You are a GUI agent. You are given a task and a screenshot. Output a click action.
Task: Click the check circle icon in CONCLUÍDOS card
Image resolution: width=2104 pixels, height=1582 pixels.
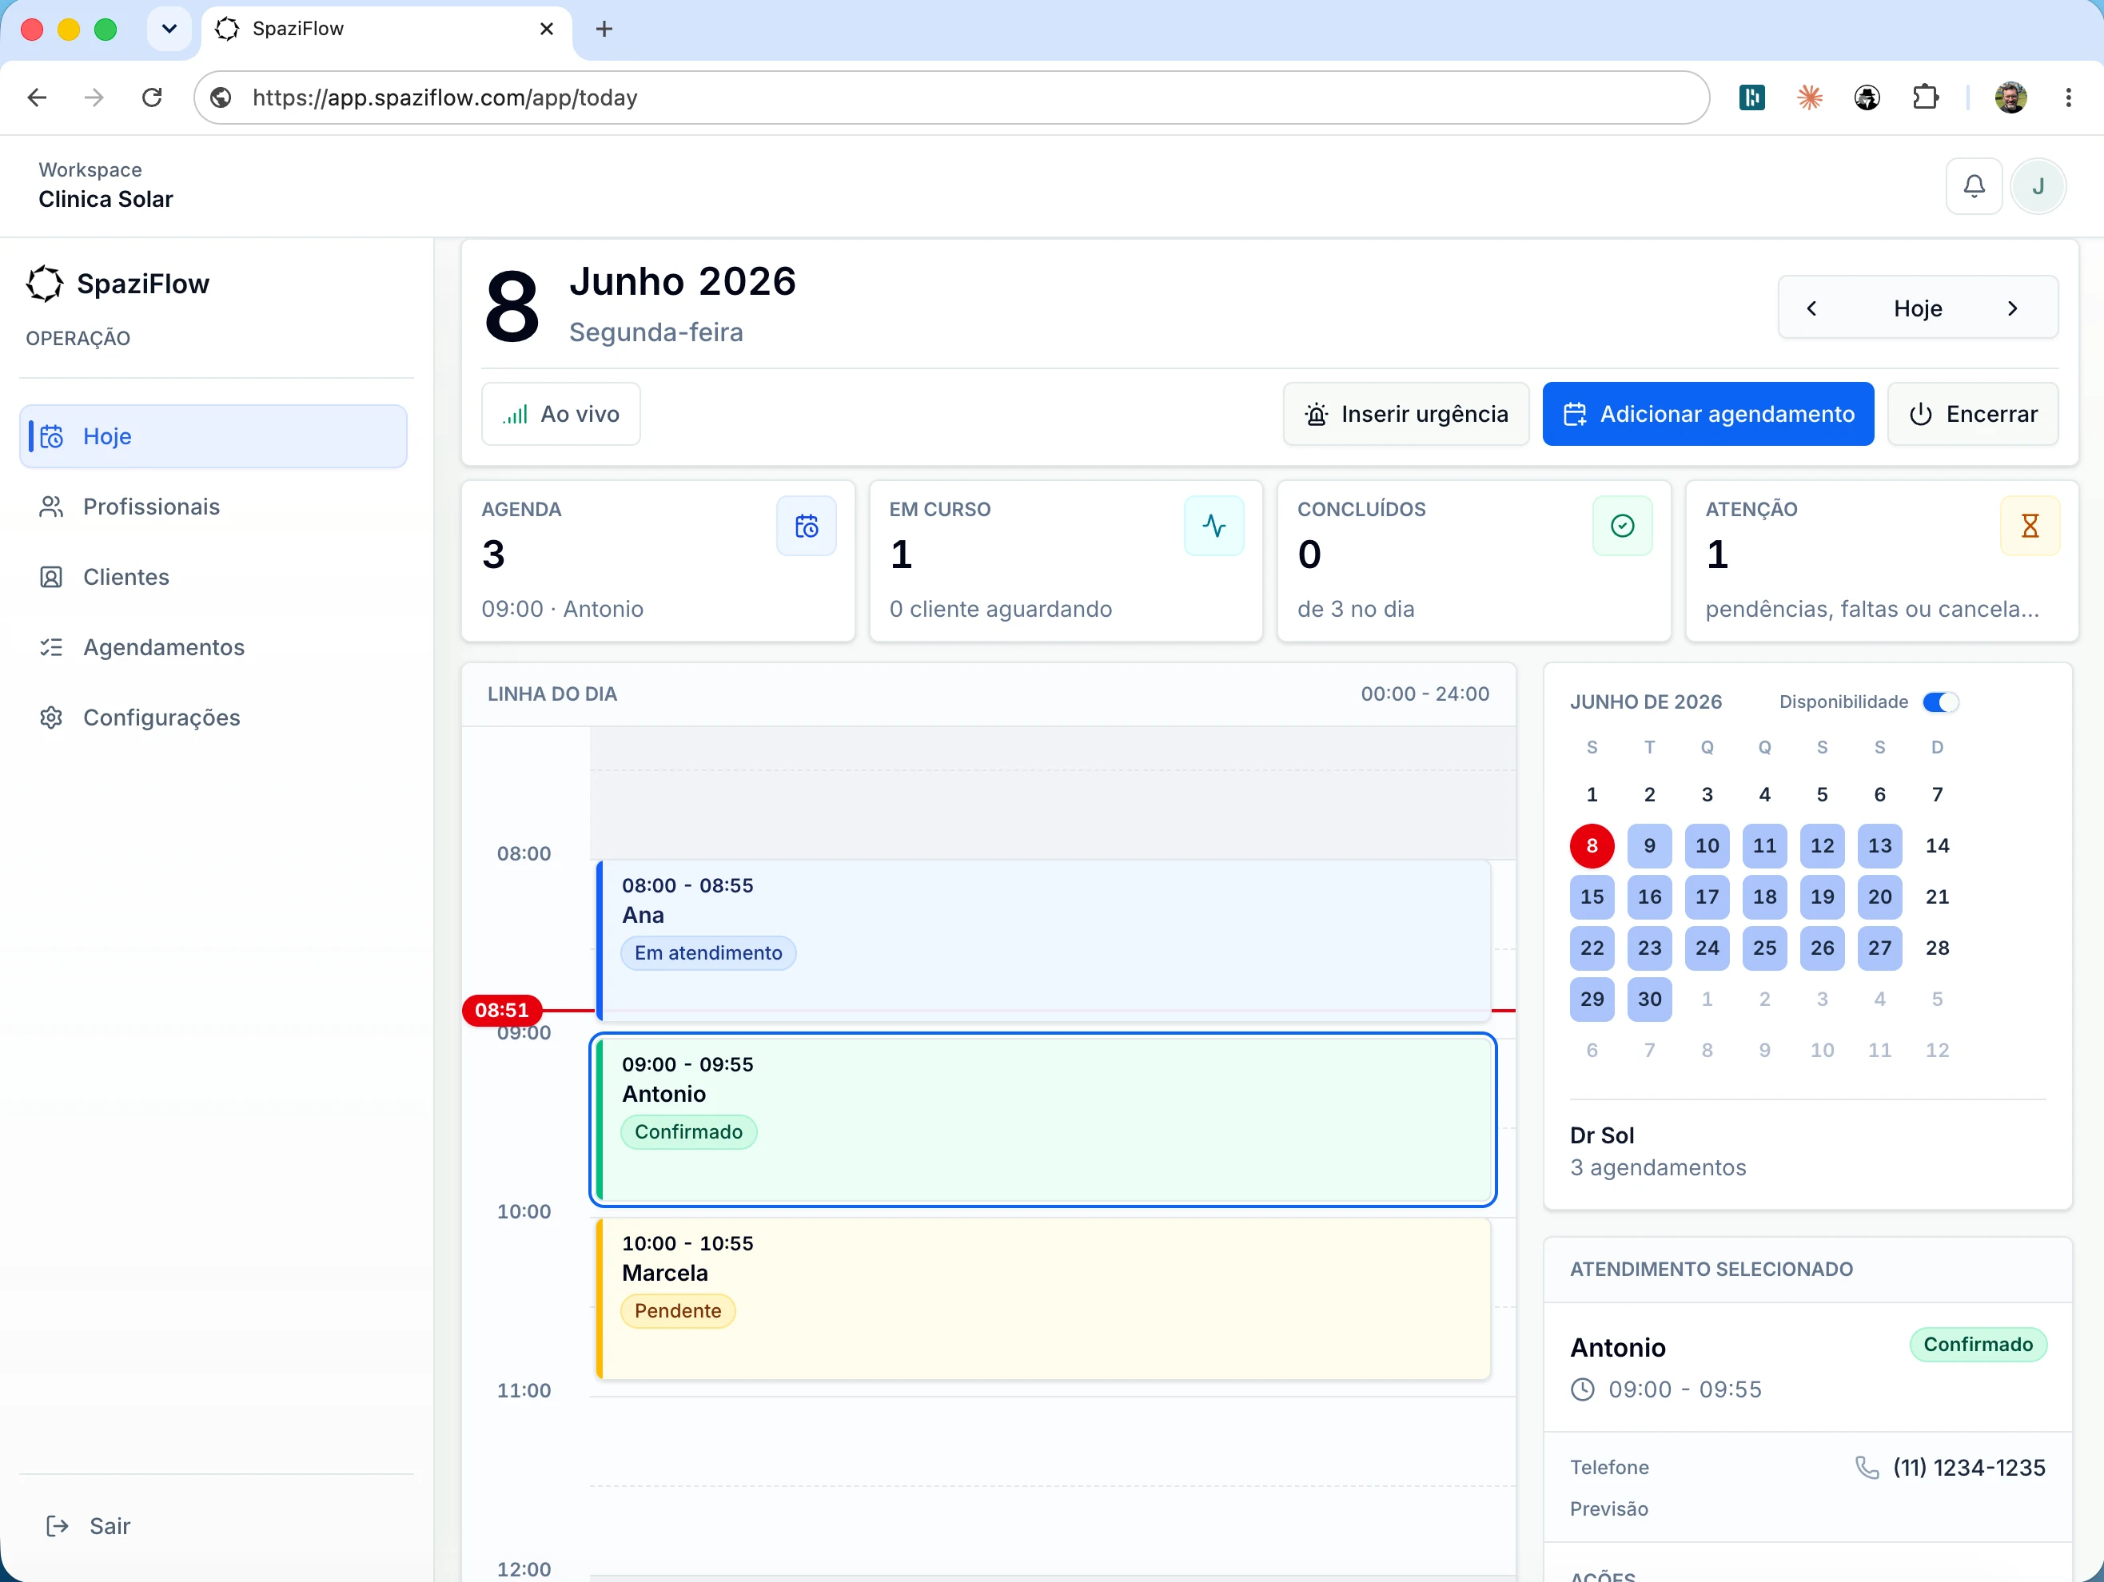[x=1622, y=526]
